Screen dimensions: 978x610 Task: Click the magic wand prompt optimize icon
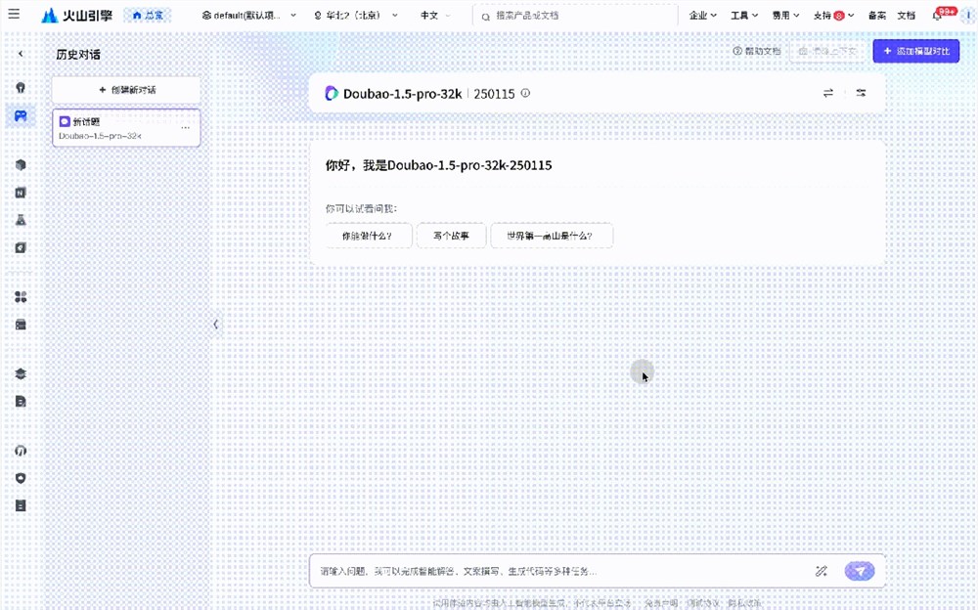(822, 571)
